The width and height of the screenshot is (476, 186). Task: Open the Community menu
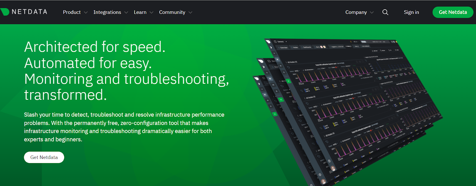tap(172, 12)
